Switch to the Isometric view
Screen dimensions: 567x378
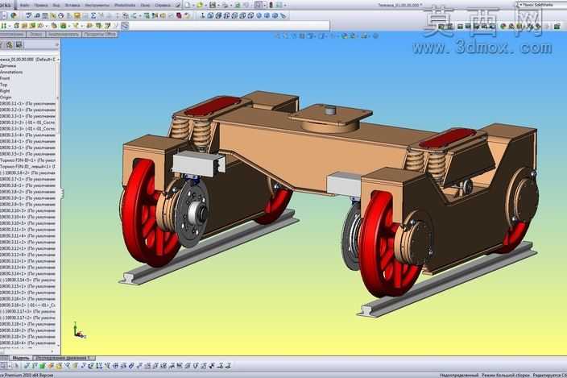(x=259, y=15)
